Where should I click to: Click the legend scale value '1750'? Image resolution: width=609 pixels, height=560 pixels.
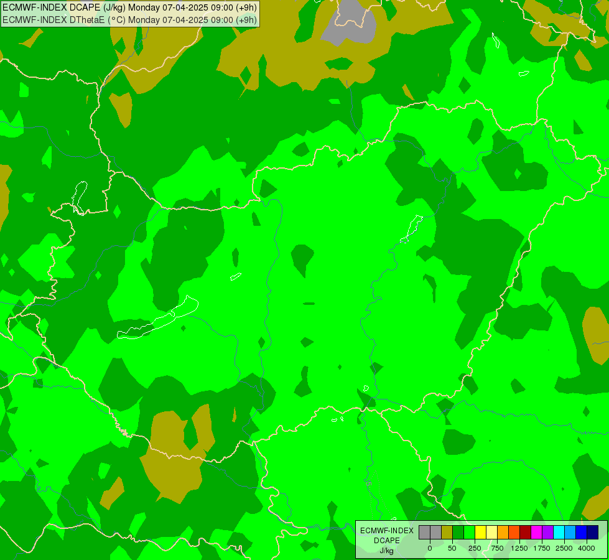pos(542,548)
